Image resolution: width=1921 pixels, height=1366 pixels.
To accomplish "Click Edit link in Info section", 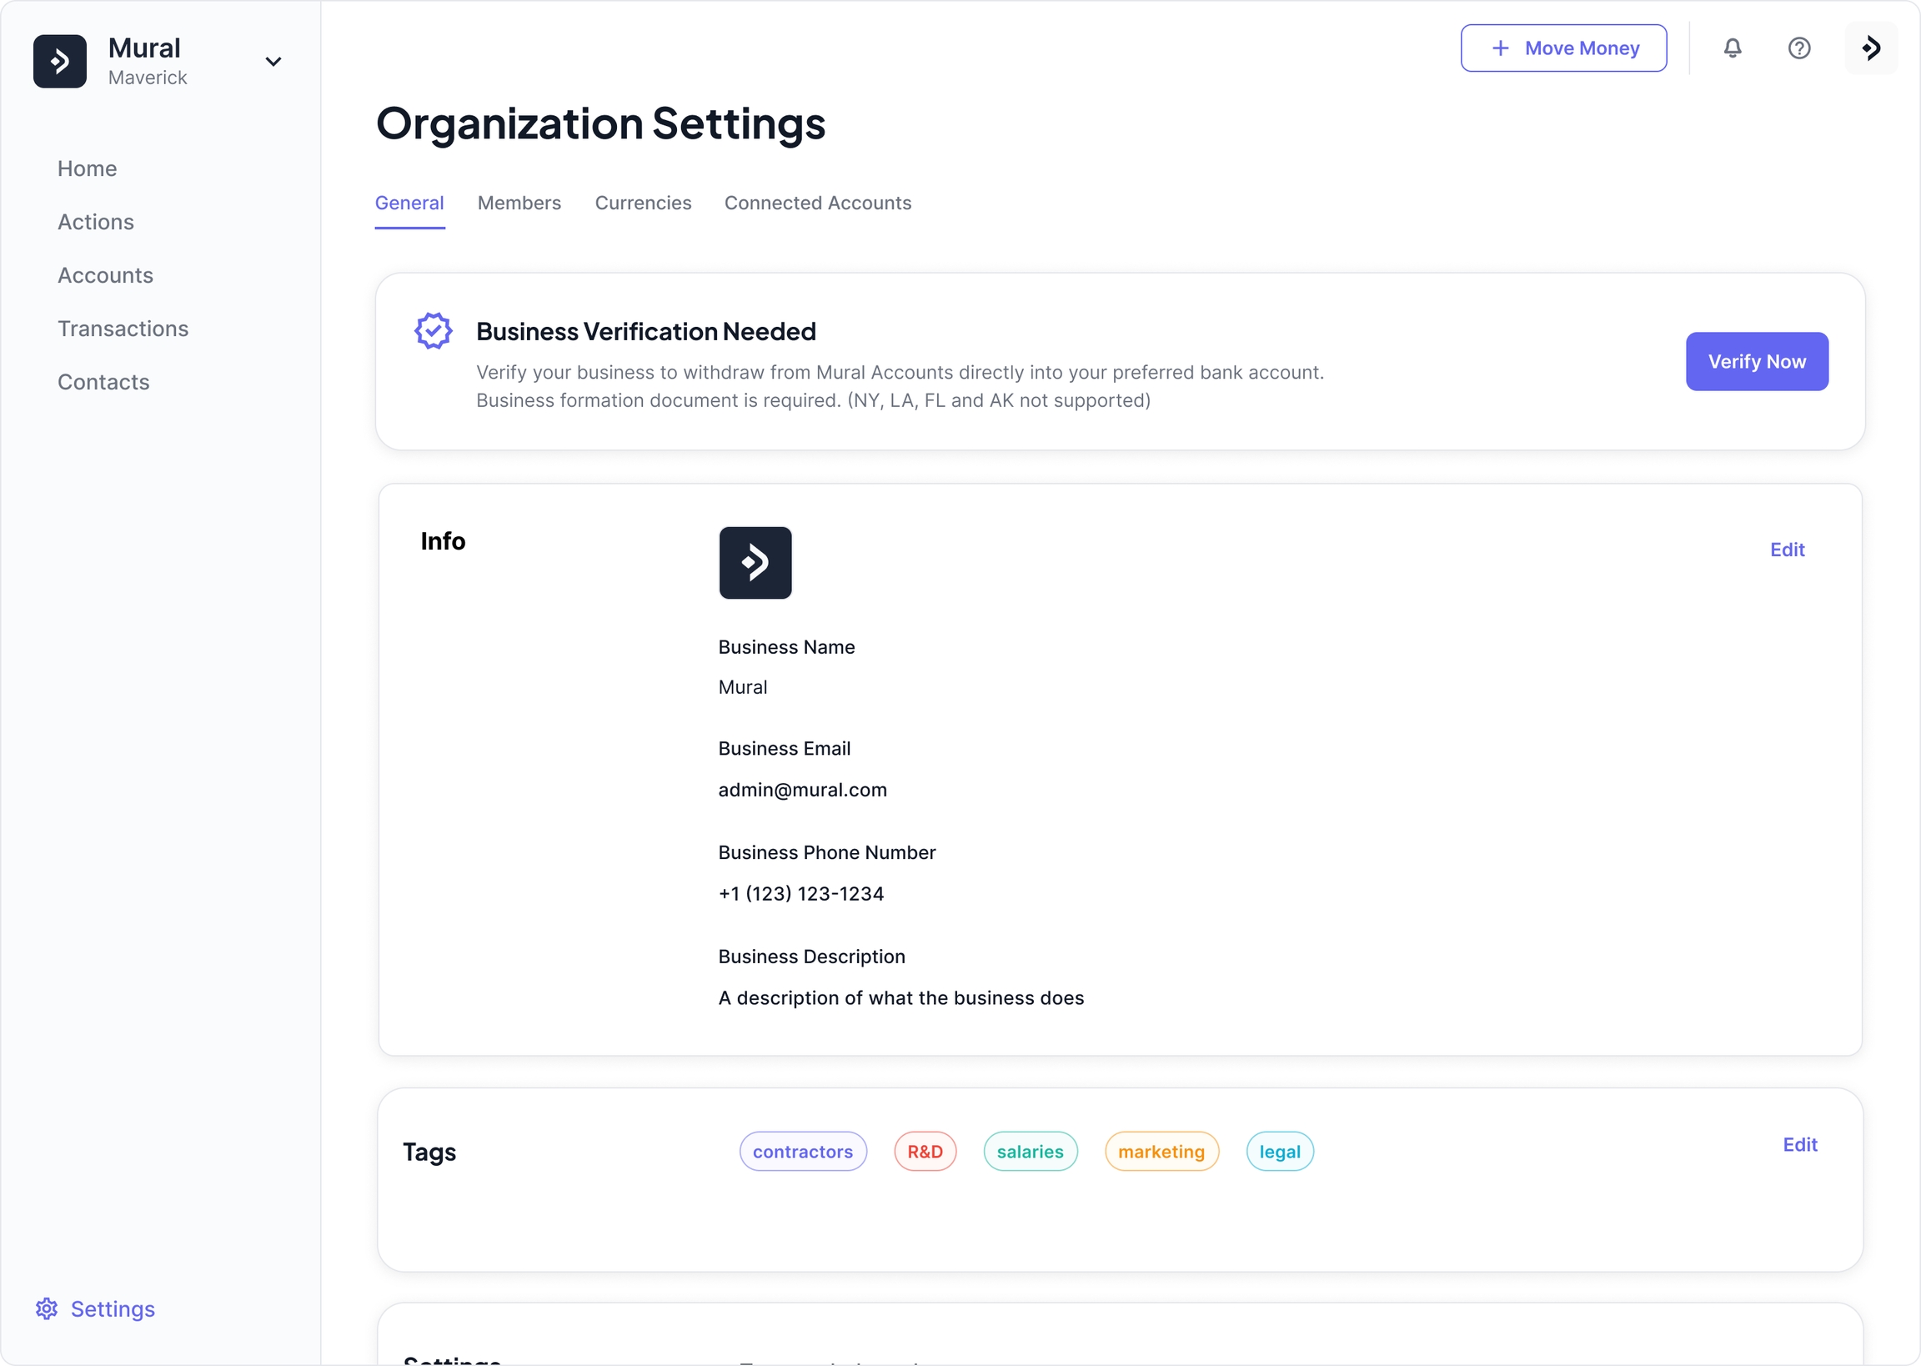I will click(1787, 550).
